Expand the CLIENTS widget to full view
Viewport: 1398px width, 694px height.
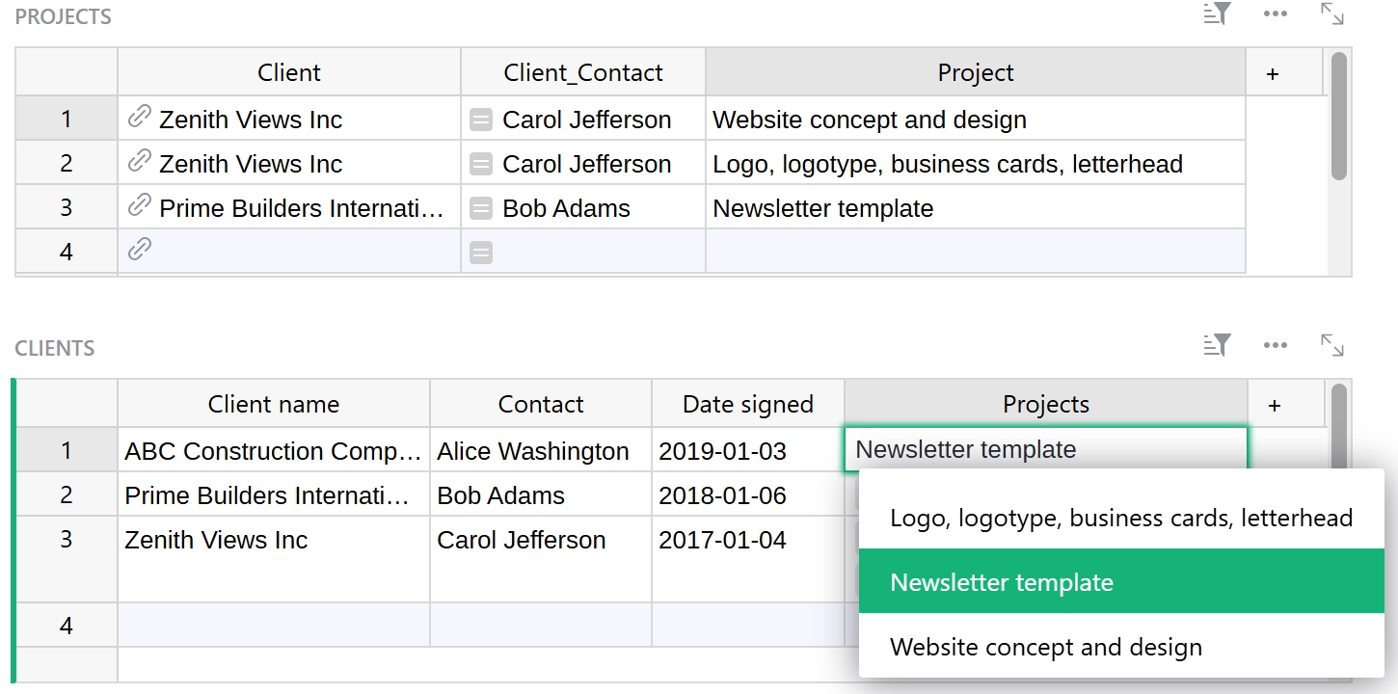click(1332, 345)
